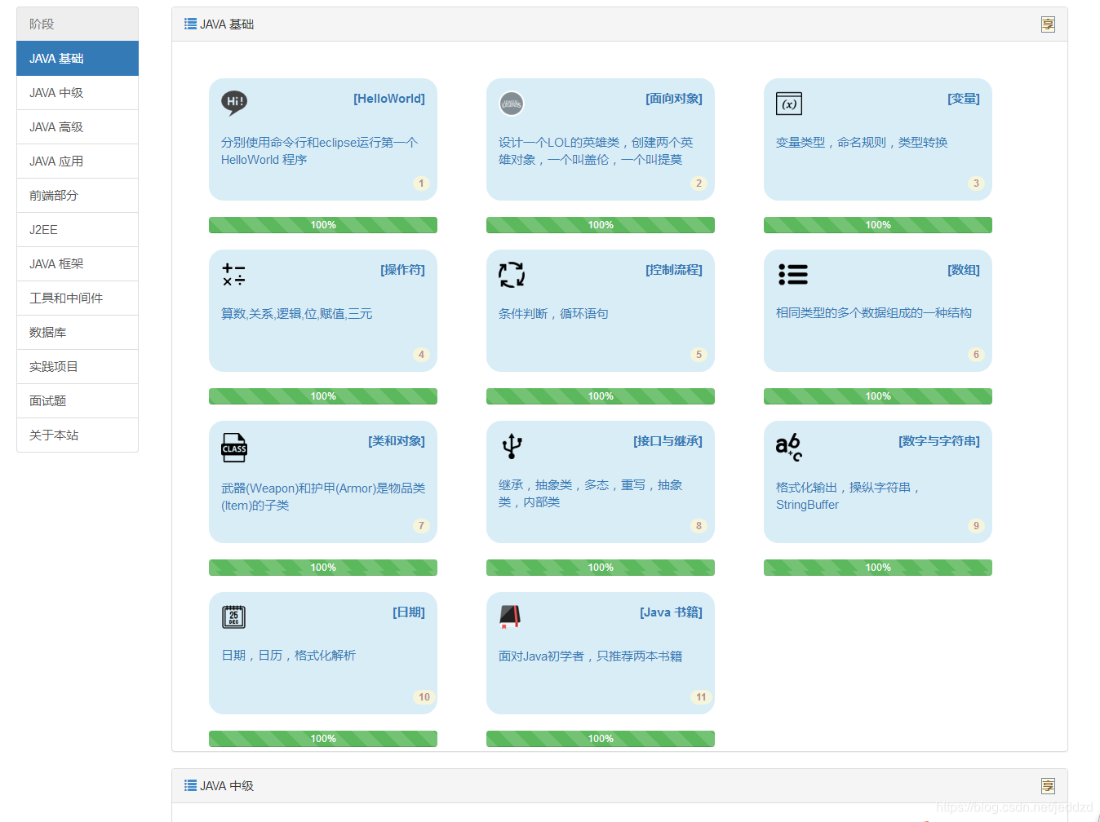Image resolution: width=1100 pixels, height=822 pixels.
Task: Click the HelloWorld 100% progress bar
Action: coord(323,225)
